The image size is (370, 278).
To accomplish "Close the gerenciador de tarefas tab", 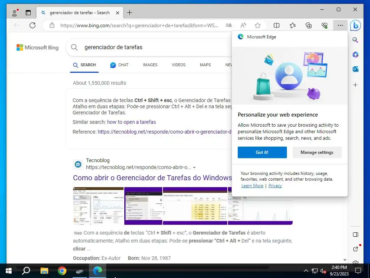I will (117, 13).
